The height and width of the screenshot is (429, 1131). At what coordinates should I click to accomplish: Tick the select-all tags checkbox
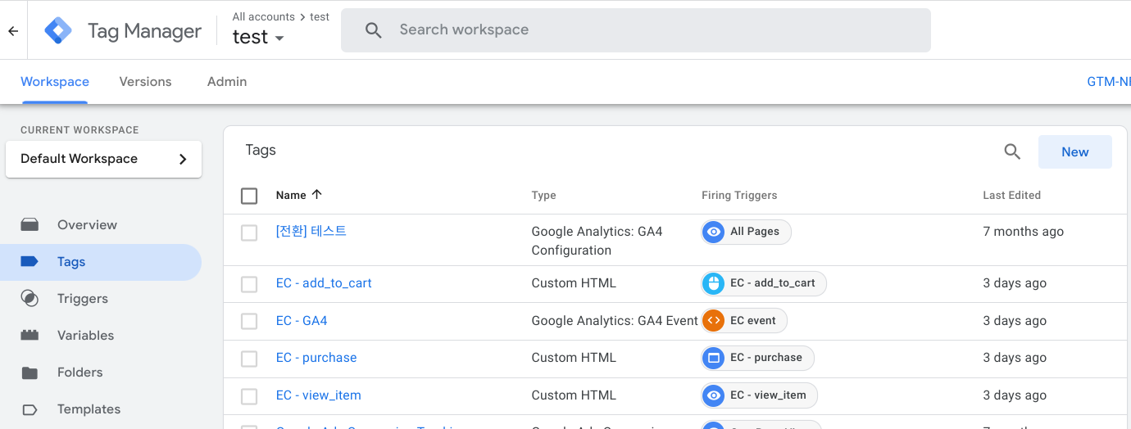249,196
